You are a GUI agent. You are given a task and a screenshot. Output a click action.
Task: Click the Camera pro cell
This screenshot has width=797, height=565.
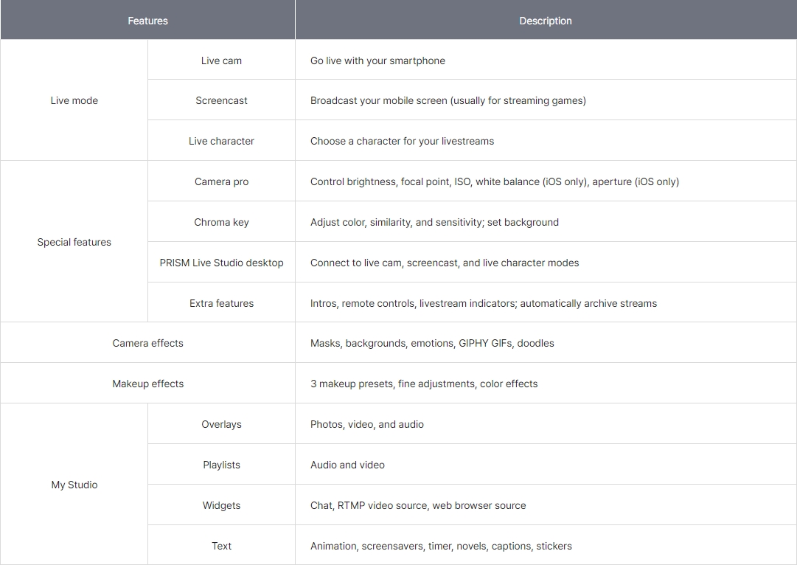[221, 181]
